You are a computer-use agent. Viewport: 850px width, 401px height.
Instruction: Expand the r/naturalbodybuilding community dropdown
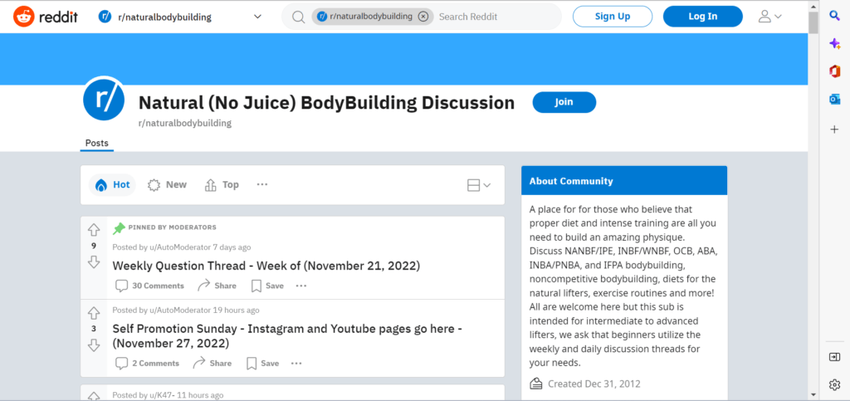pos(256,17)
